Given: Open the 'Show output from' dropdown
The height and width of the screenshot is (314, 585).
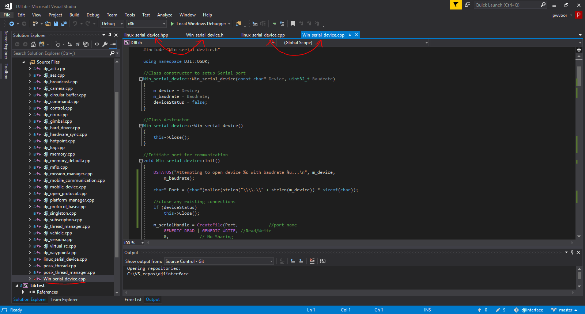Looking at the screenshot, I should tap(219, 261).
